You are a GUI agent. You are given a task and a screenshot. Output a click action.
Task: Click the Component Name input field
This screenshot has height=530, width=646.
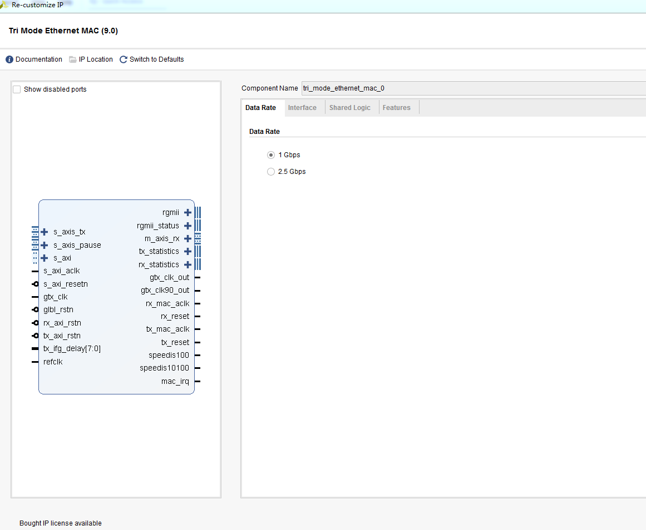(x=474, y=88)
